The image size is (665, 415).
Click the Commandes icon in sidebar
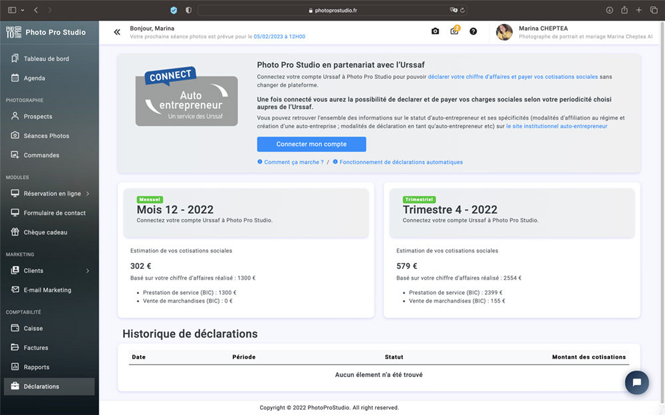15,155
